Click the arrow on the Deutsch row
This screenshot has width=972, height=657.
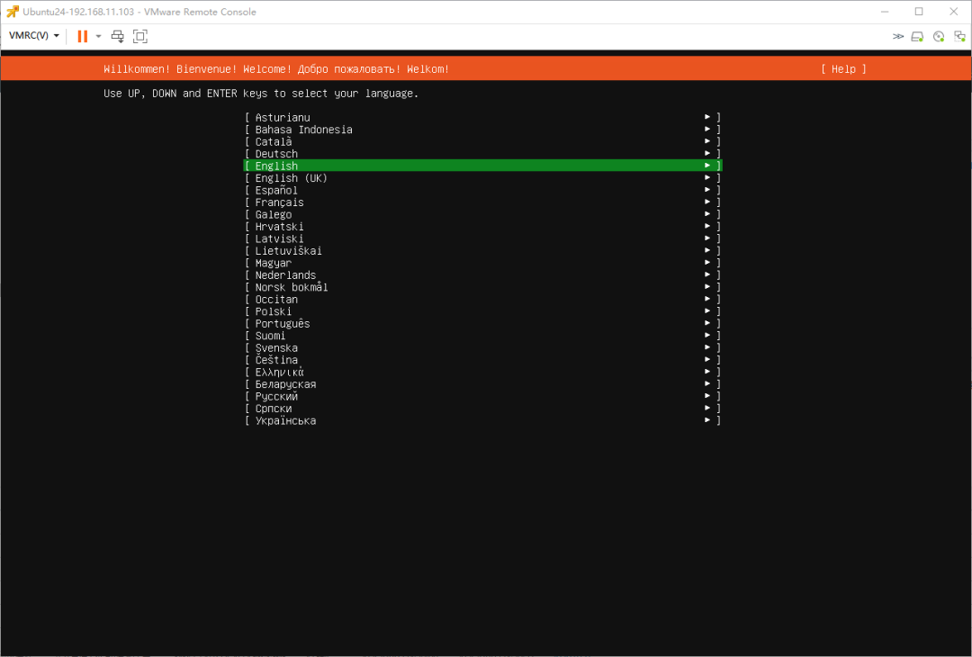click(707, 153)
